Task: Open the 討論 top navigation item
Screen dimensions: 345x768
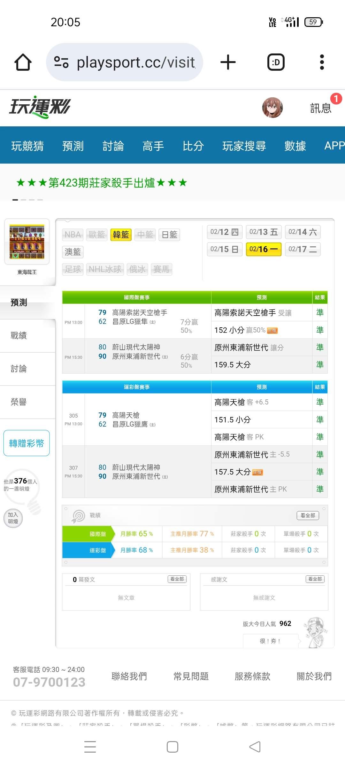Action: [x=113, y=146]
